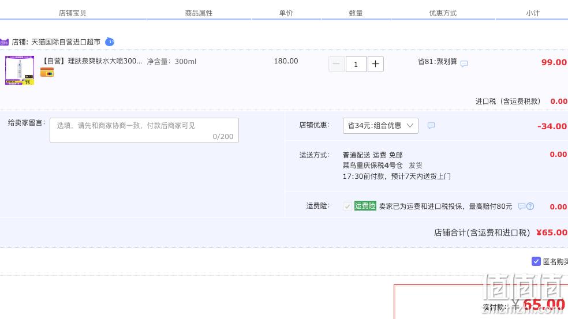Screen dimensions: 568x319
Task: Click the -34.00 discount amount
Action: pos(552,126)
